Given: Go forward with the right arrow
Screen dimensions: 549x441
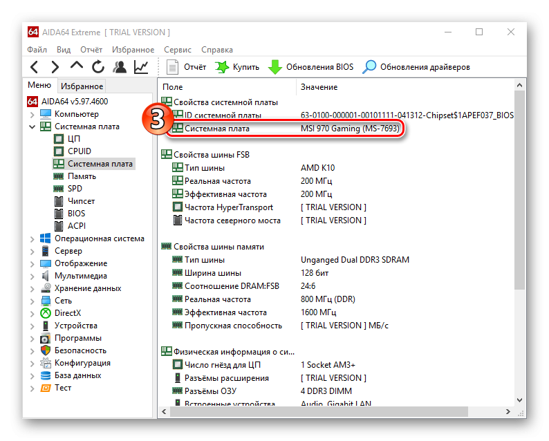Looking at the screenshot, I should pos(55,67).
